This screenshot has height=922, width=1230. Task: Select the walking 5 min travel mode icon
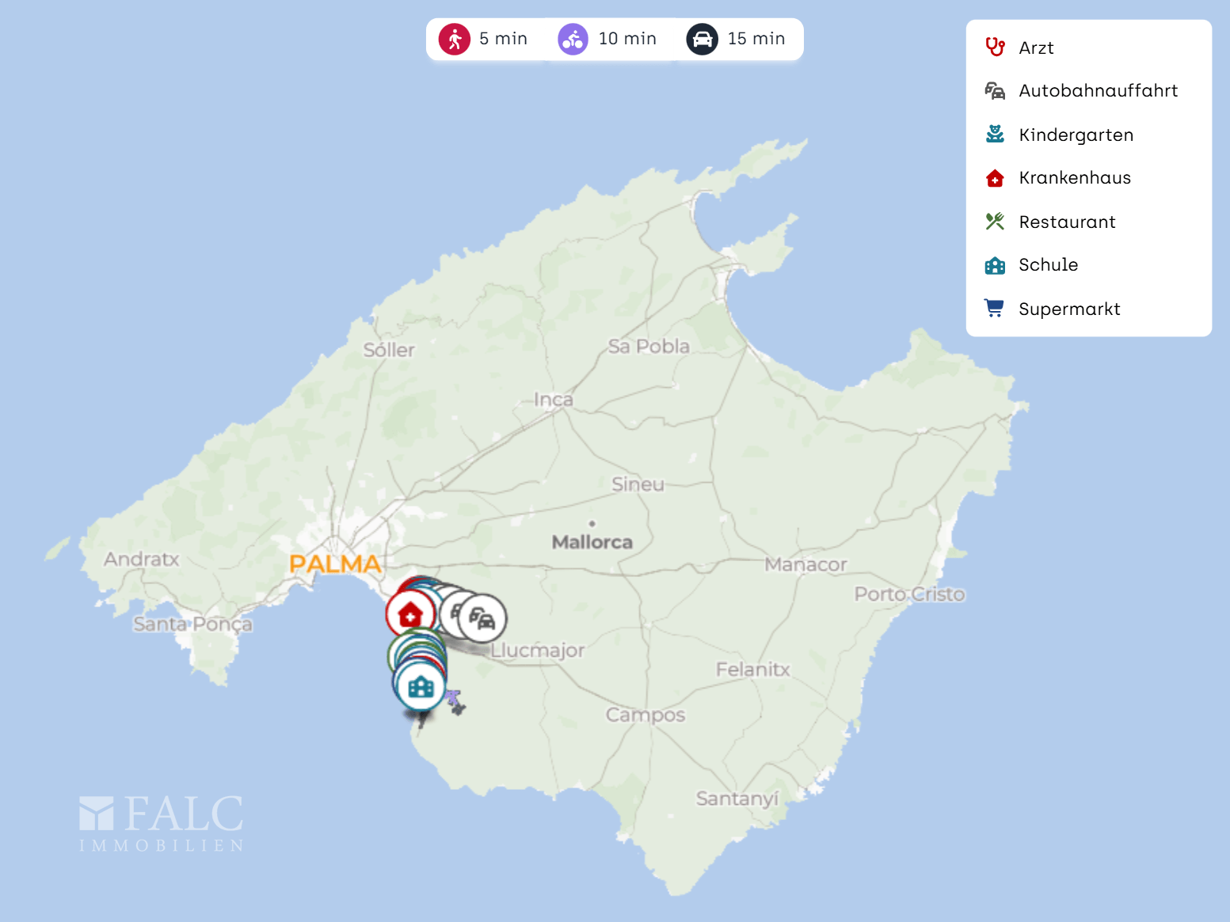coord(454,38)
